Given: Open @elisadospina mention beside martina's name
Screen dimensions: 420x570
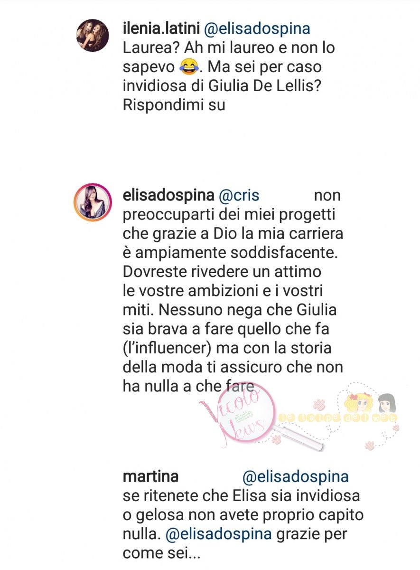Looking at the screenshot, I should click(x=296, y=476).
